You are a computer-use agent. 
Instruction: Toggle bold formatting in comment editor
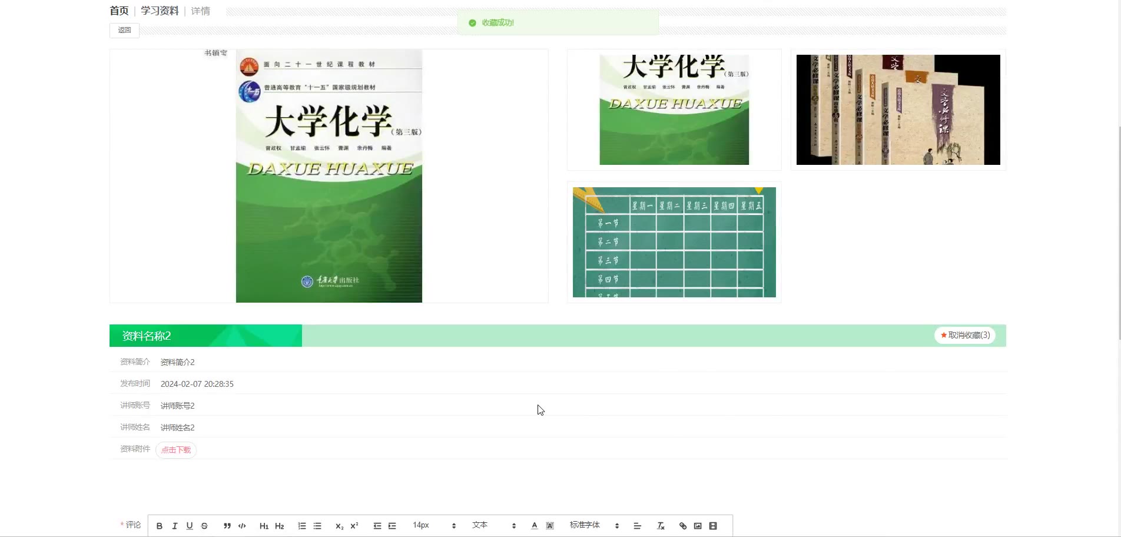coord(159,526)
